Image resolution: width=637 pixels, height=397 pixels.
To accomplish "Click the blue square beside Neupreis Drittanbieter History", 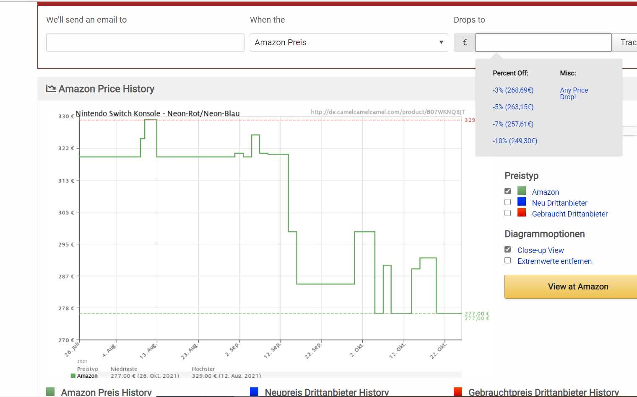I will tap(254, 392).
